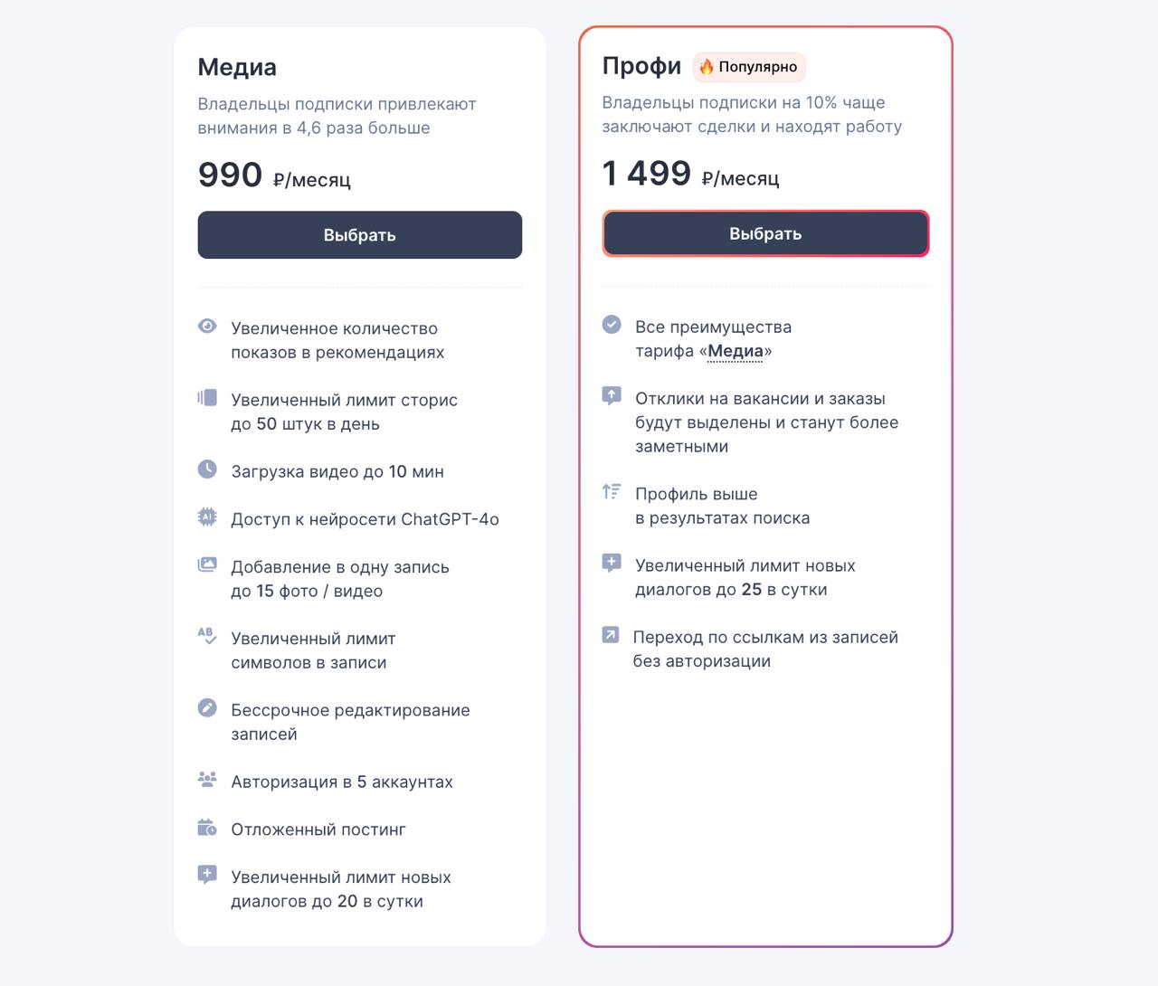Image resolution: width=1158 pixels, height=986 pixels.
Task: Open the Медиа tariff link in Профи description
Action: (x=735, y=351)
